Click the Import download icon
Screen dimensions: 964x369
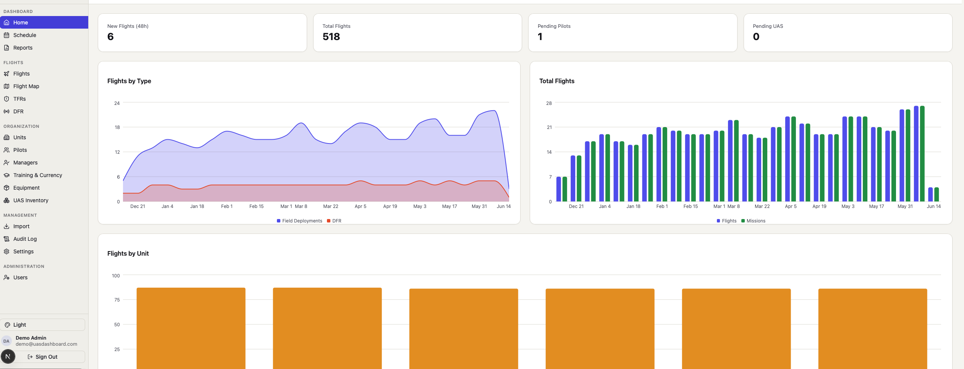[x=6, y=226]
